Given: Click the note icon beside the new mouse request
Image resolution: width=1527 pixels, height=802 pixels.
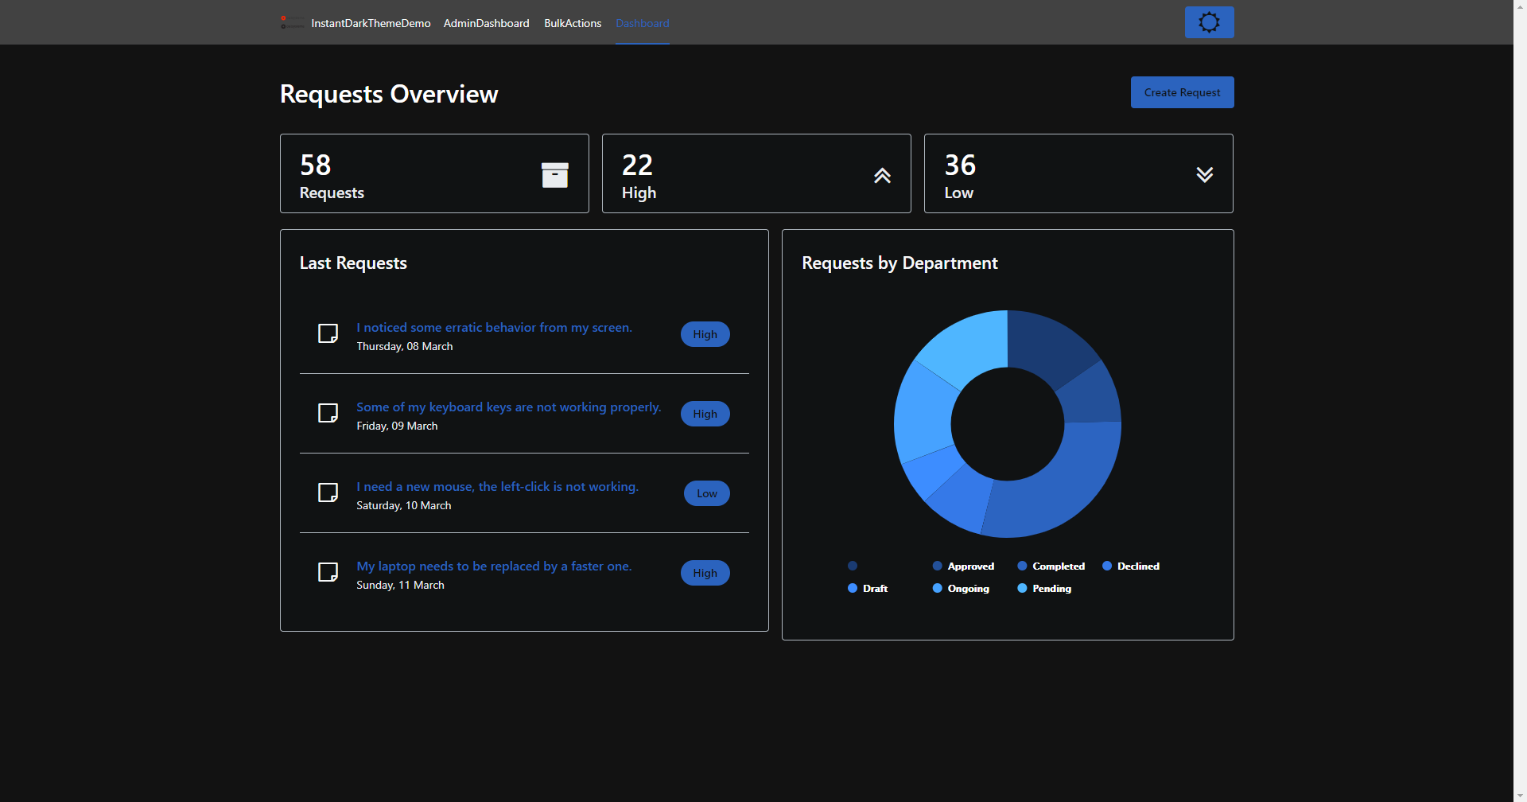Looking at the screenshot, I should 327,492.
